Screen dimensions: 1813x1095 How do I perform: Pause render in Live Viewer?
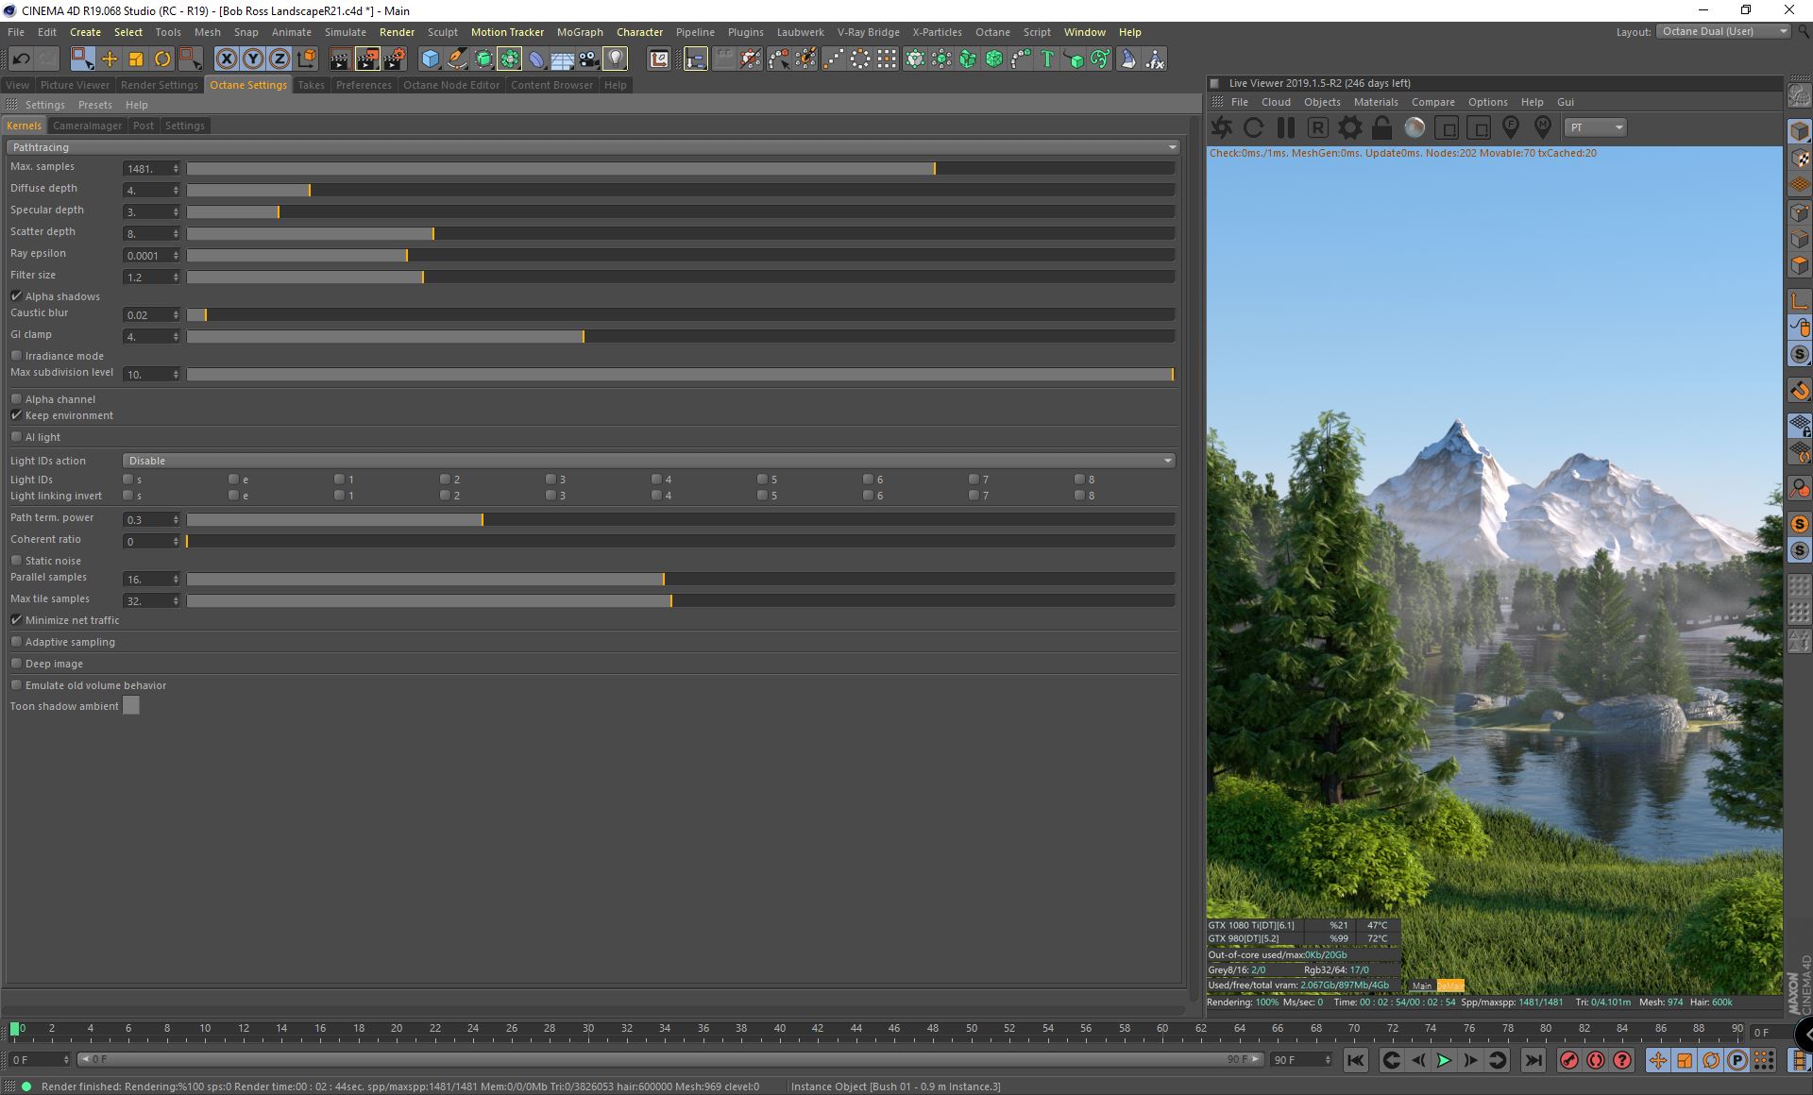click(x=1285, y=127)
